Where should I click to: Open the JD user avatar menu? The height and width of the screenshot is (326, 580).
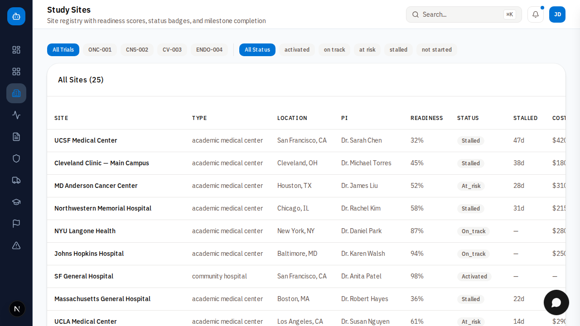[557, 14]
